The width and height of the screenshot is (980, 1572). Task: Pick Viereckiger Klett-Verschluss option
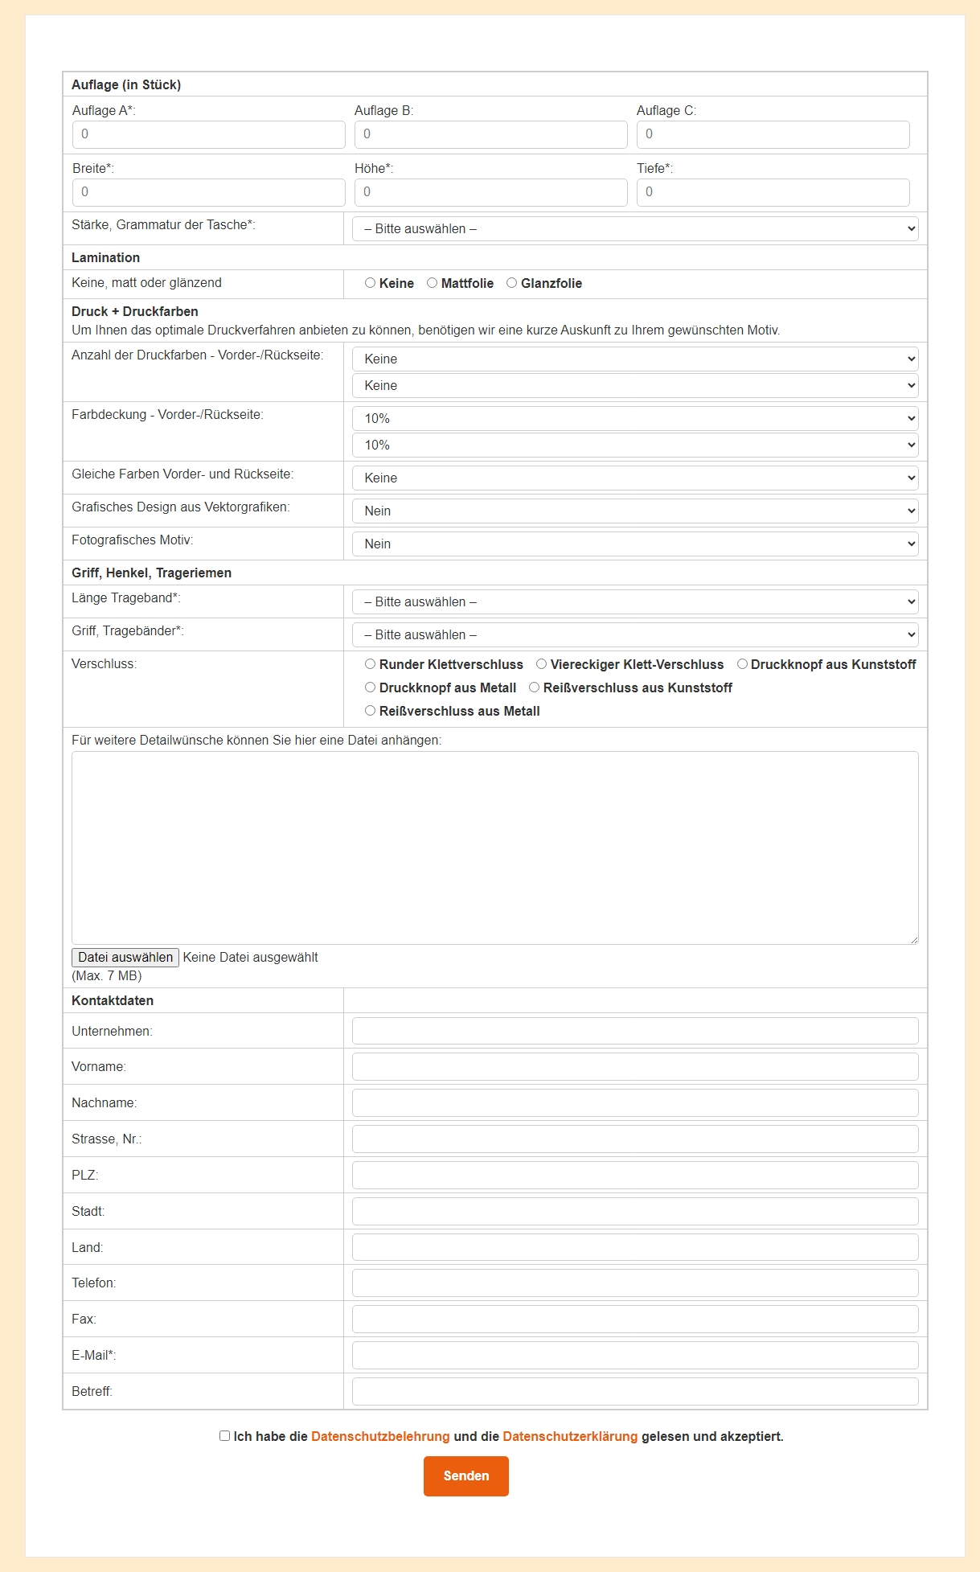(541, 664)
